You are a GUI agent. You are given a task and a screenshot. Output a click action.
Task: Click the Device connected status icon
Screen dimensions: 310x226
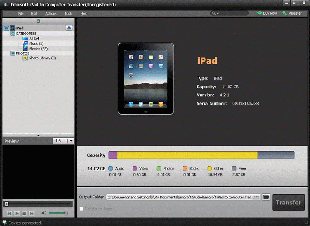[5, 223]
